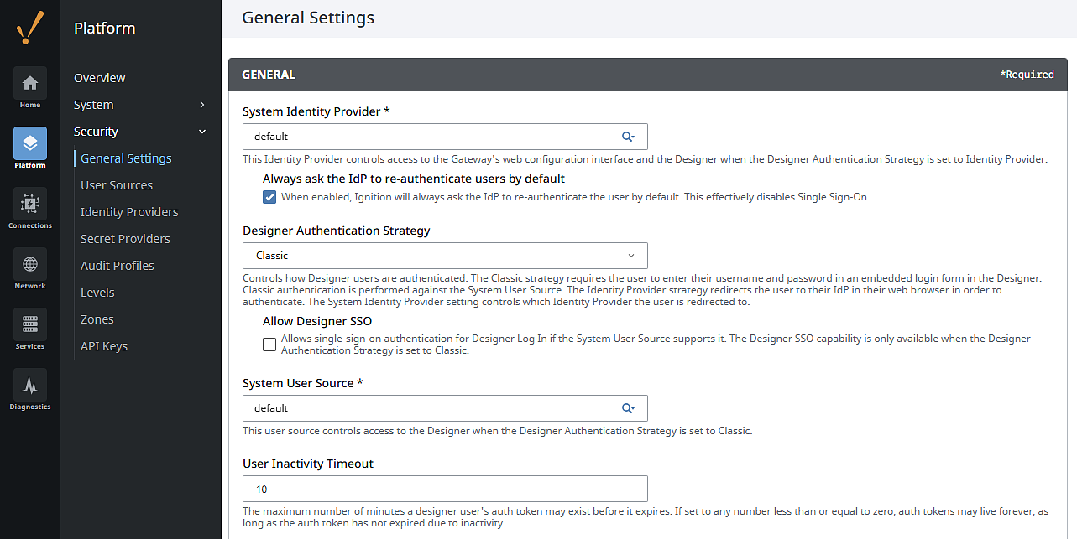Open Identity Providers page
1077x539 pixels.
pos(129,212)
